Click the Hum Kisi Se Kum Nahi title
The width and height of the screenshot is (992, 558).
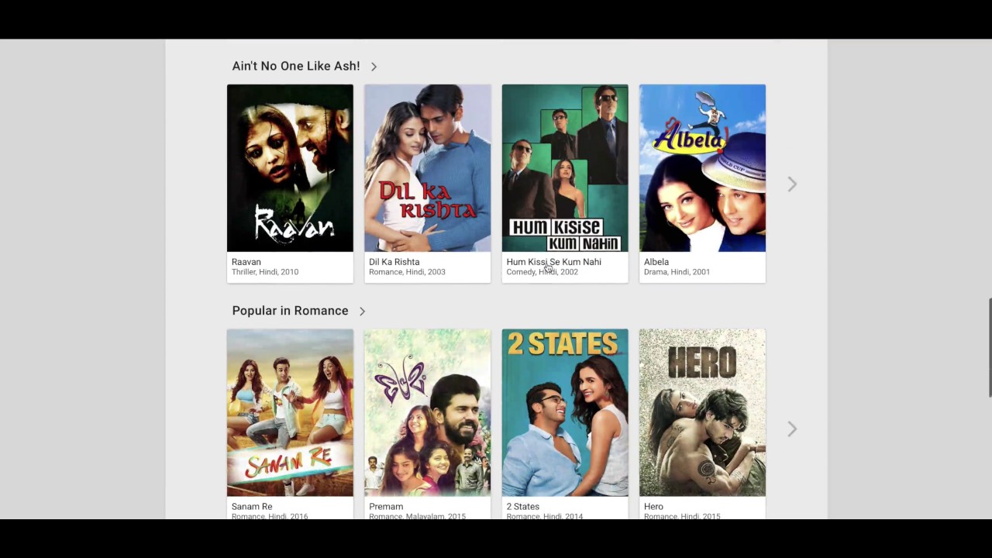pos(554,262)
